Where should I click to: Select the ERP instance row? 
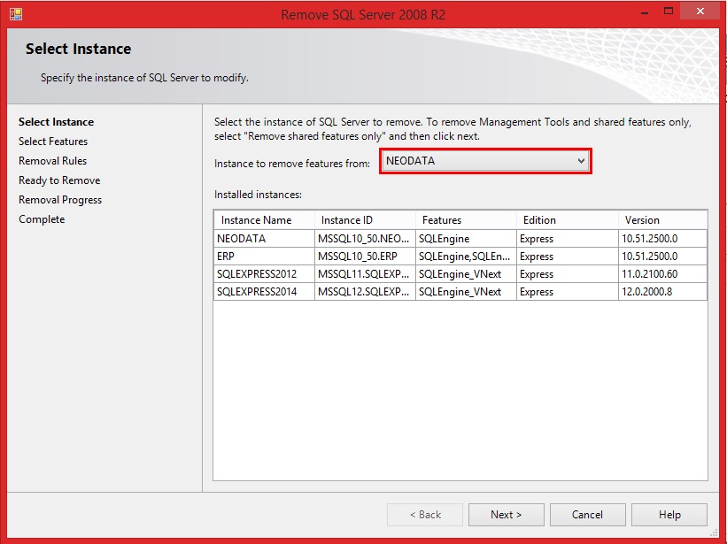click(x=460, y=256)
